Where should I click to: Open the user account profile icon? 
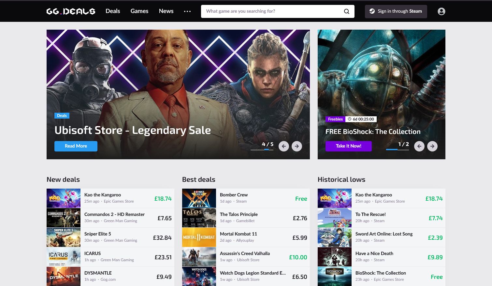point(441,11)
